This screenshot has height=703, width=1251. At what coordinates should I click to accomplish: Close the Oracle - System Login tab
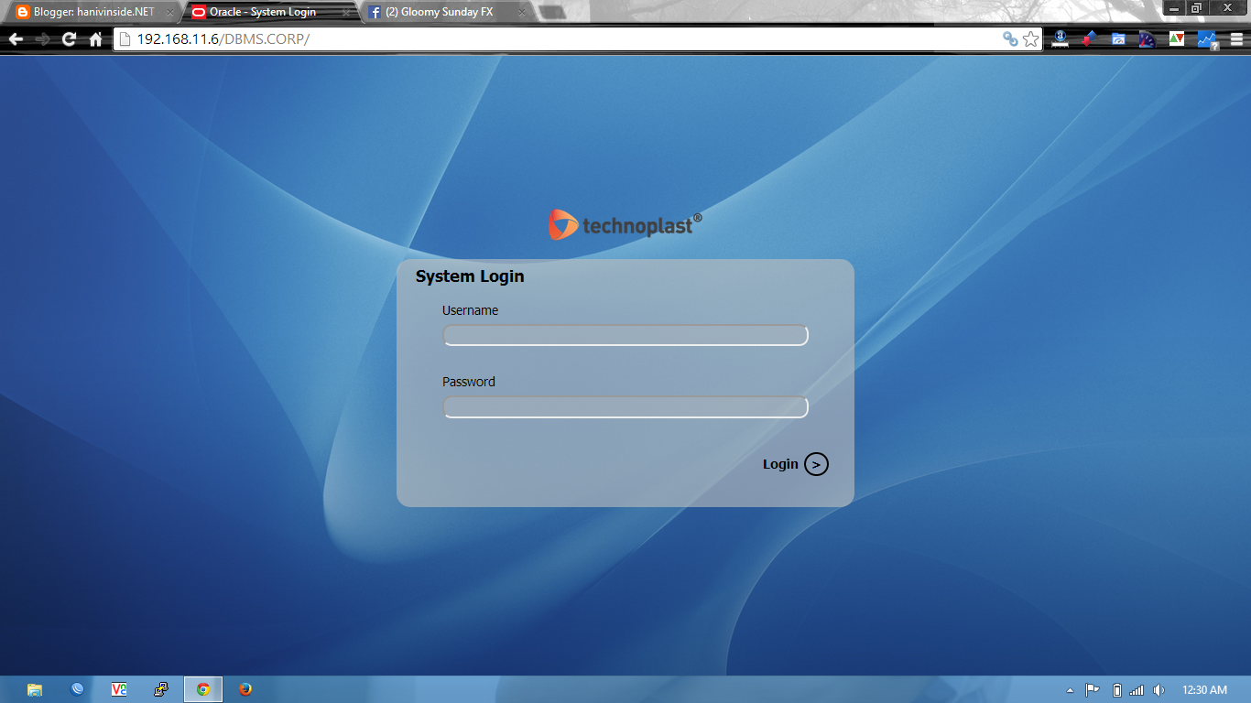point(345,13)
